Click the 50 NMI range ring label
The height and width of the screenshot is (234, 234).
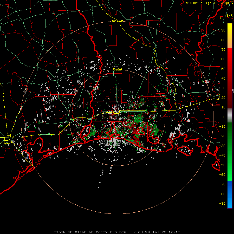click(x=117, y=69)
